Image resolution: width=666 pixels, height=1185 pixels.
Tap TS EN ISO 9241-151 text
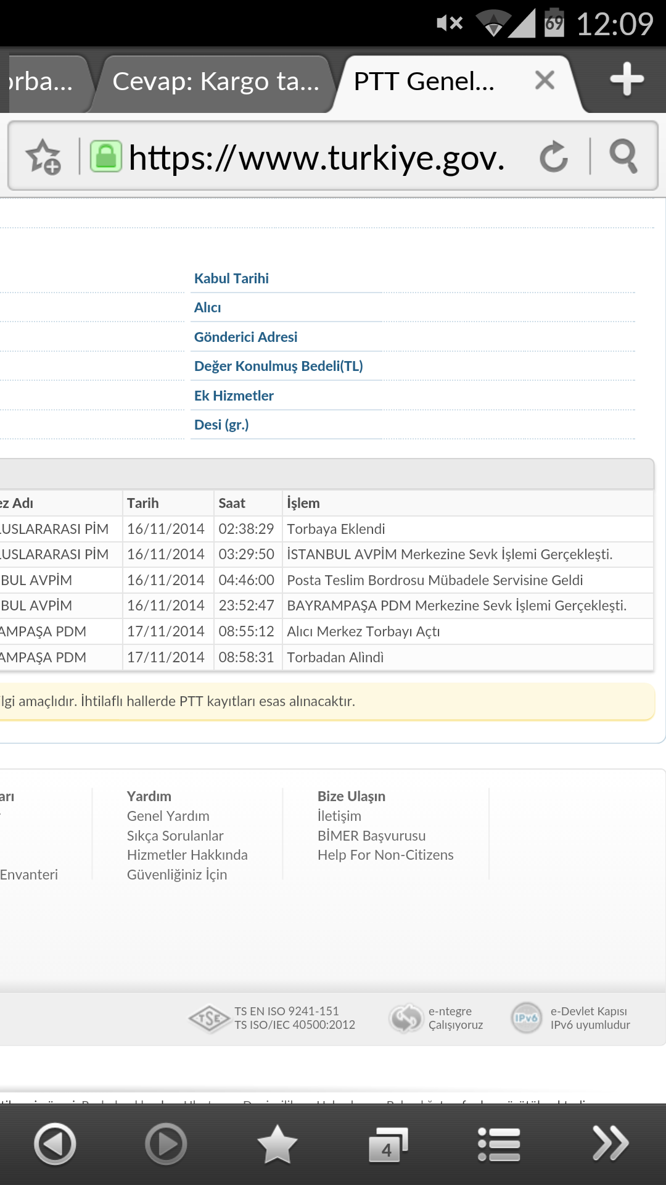(x=287, y=1011)
